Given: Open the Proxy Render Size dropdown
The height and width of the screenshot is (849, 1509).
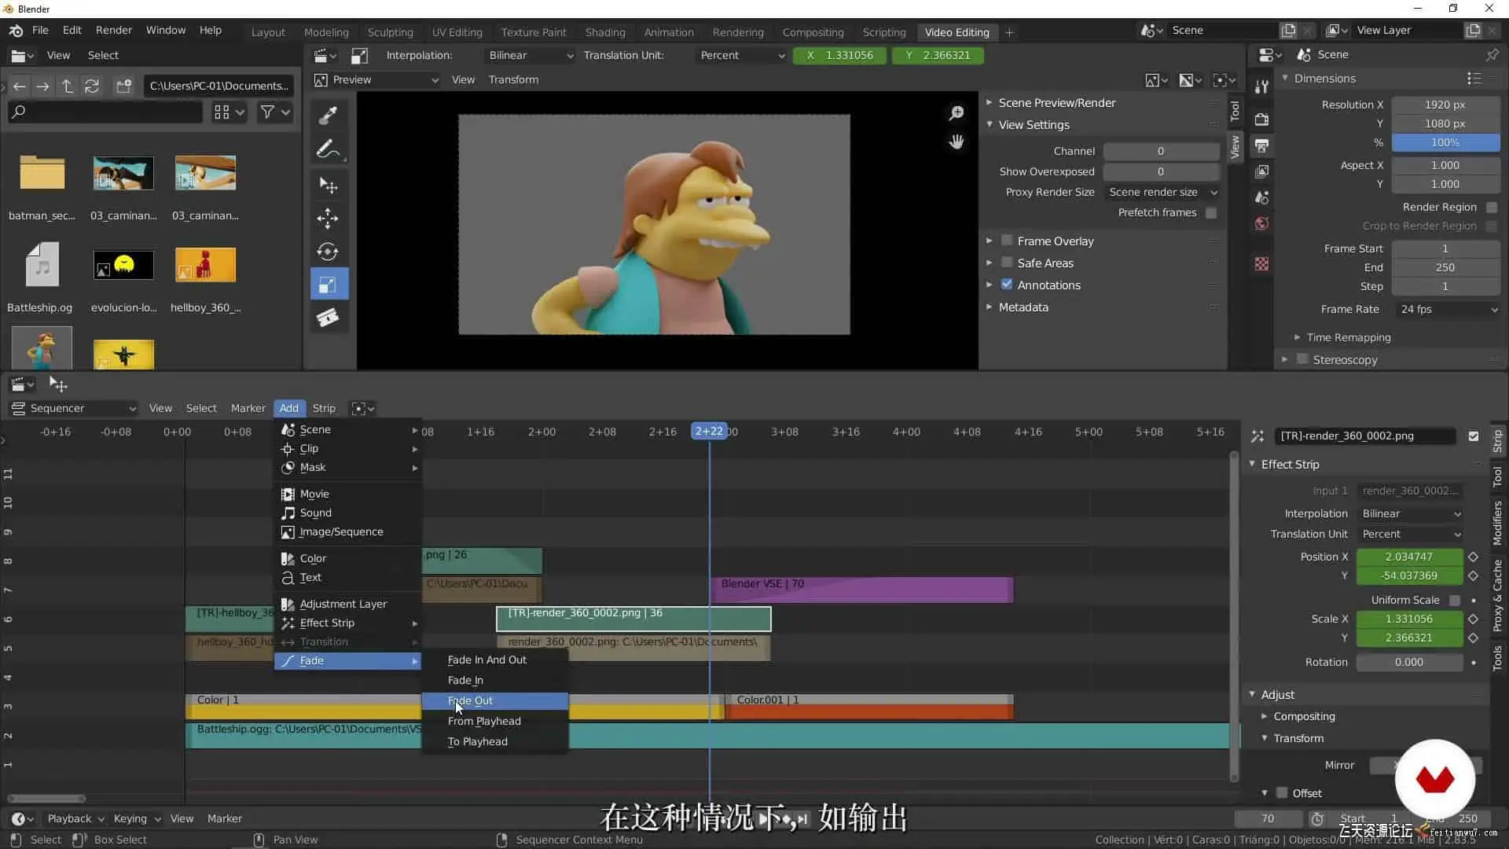Looking at the screenshot, I should (x=1162, y=192).
